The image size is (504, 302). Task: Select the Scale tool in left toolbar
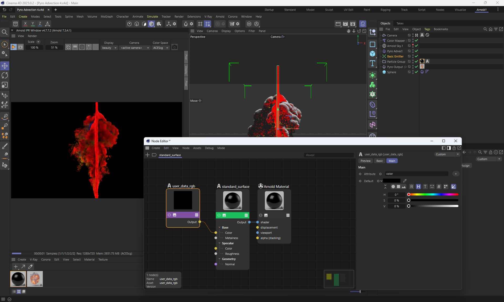[5, 85]
